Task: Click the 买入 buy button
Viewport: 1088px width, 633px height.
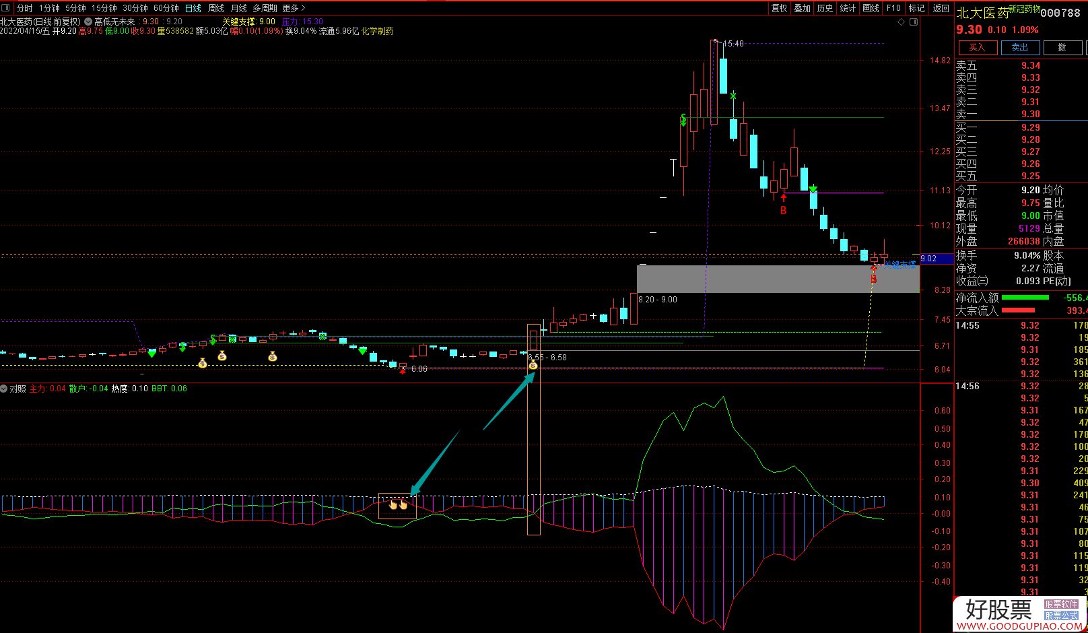Action: pyautogui.click(x=977, y=47)
